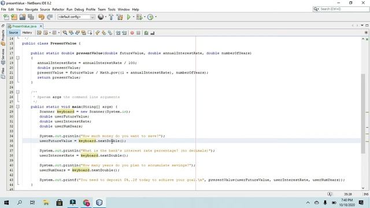Image resolution: width=370 pixels, height=208 pixels.
Task: Switch to the Source view button
Action: 13,32
